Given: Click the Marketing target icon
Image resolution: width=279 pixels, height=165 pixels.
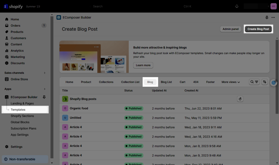Looking at the screenshot, I should (x=7, y=57).
